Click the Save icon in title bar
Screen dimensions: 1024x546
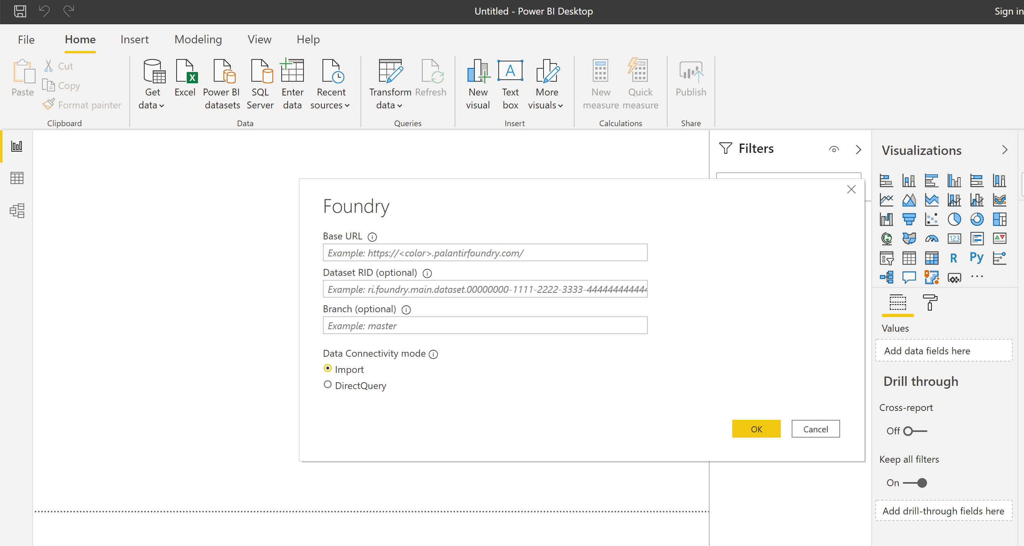coord(20,11)
